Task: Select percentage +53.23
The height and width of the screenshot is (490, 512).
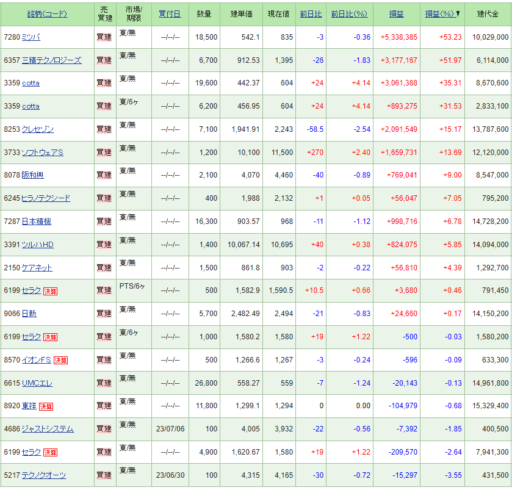Action: pos(450,37)
